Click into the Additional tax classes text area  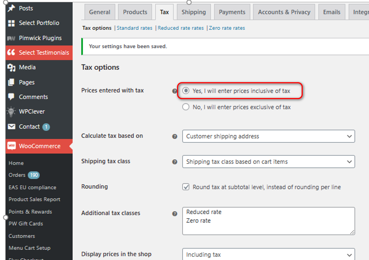pyautogui.click(x=268, y=221)
